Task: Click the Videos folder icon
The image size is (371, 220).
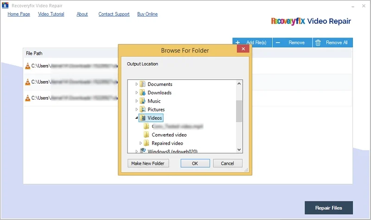Action: pos(142,118)
